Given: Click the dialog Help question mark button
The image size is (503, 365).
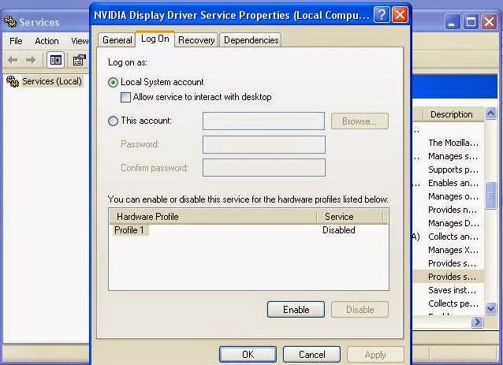Looking at the screenshot, I should (x=382, y=15).
